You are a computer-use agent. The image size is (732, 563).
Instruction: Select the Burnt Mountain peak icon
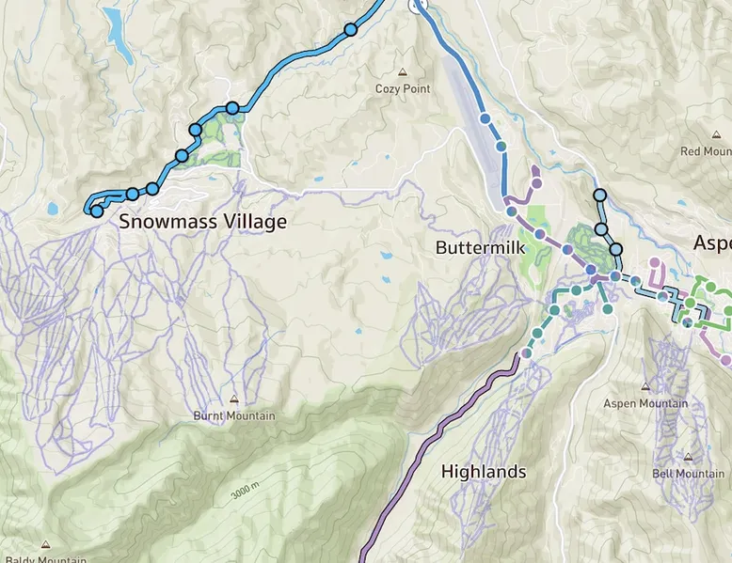click(234, 399)
